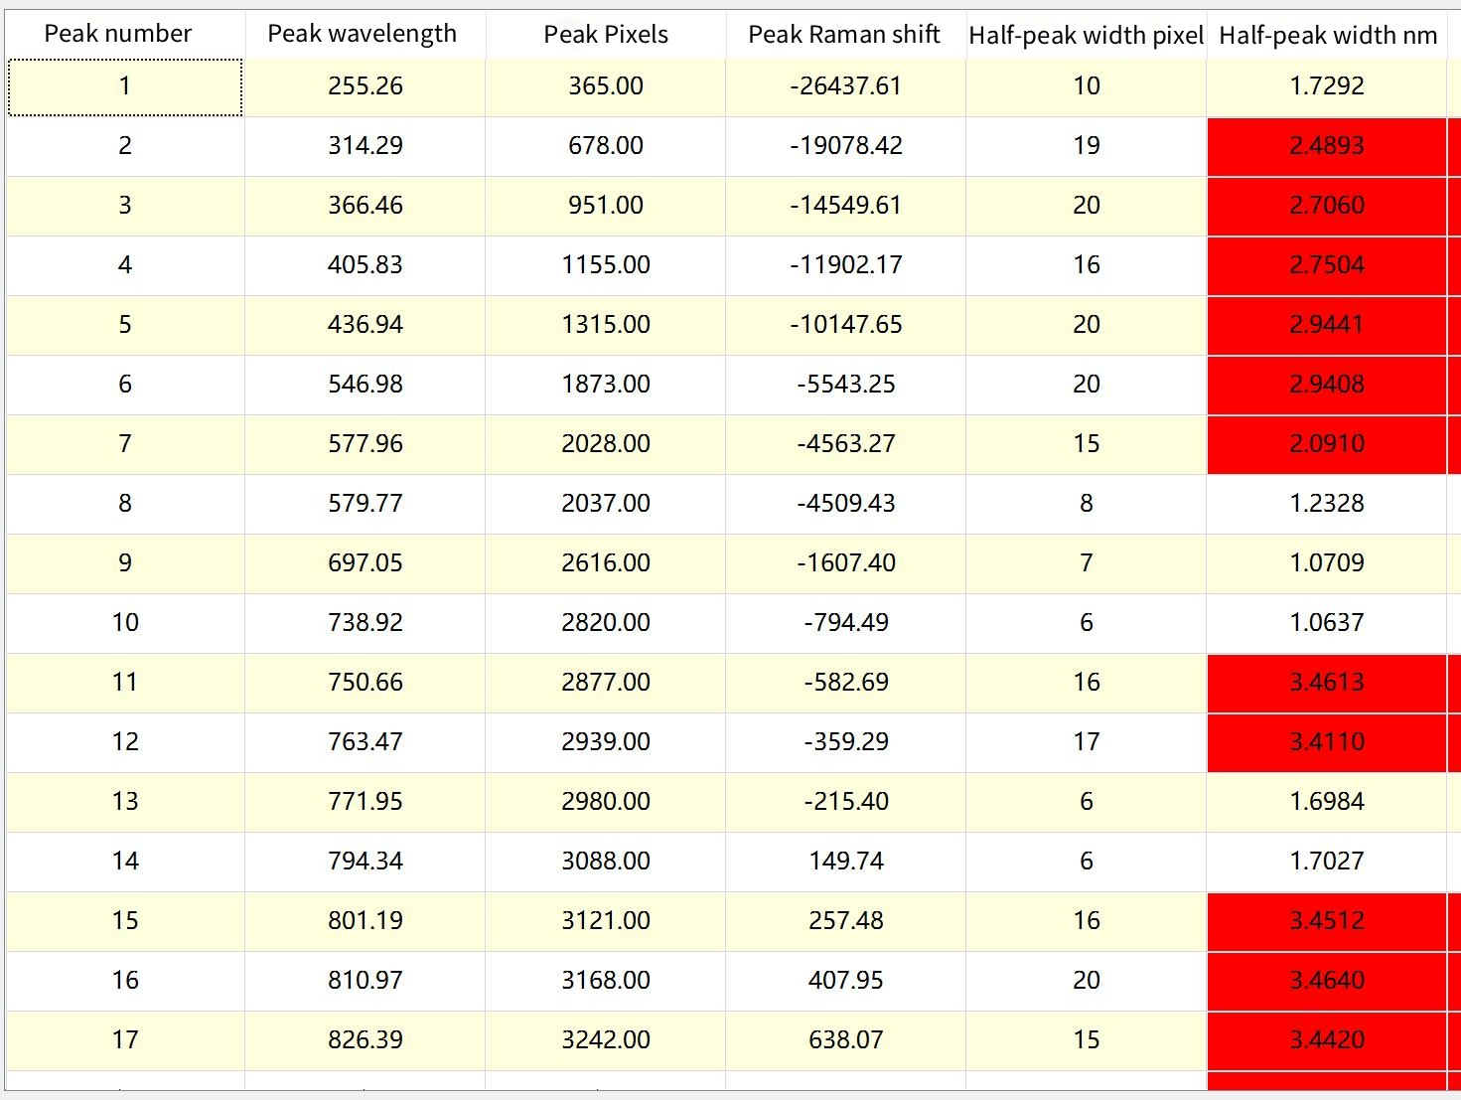Click the Peak number column header

tap(118, 34)
